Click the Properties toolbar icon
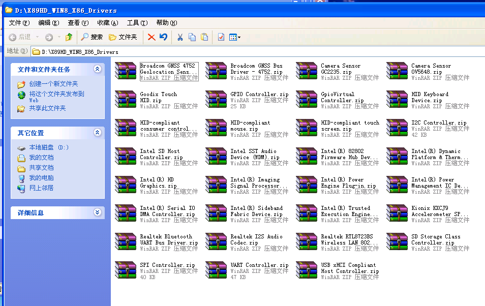This screenshot has width=485, height=306. point(221,37)
